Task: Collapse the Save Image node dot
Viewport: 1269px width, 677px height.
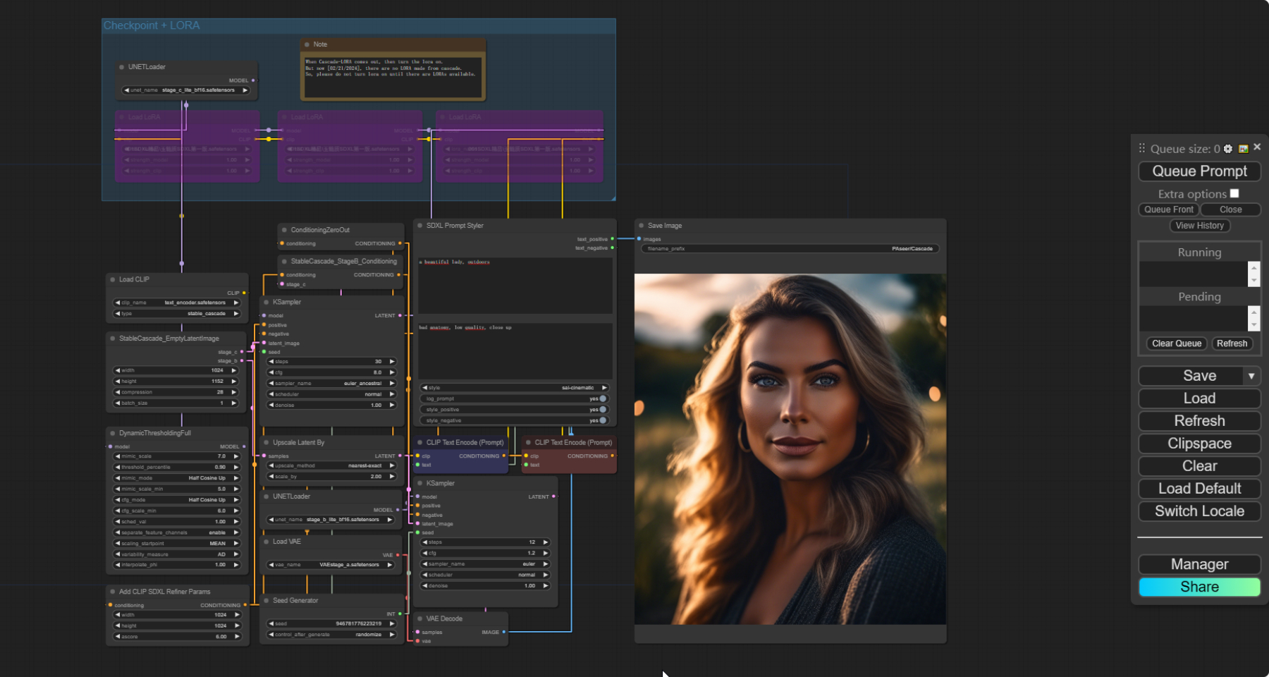Action: (642, 226)
